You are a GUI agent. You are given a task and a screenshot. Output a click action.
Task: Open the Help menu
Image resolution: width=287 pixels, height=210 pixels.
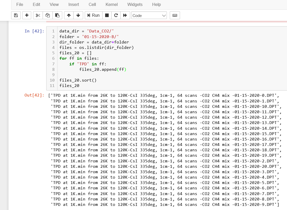click(157, 4)
